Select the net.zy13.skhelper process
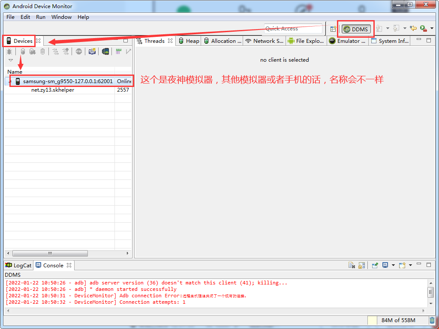Screen dimensions: 439x329 click(x=53, y=90)
